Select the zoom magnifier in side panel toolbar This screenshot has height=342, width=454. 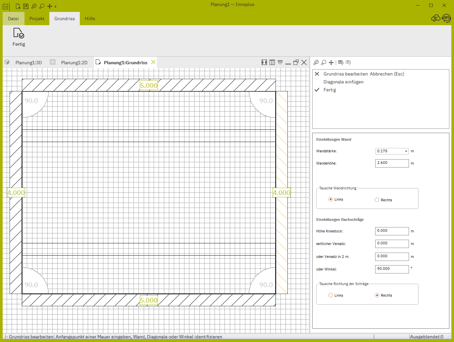[324, 62]
